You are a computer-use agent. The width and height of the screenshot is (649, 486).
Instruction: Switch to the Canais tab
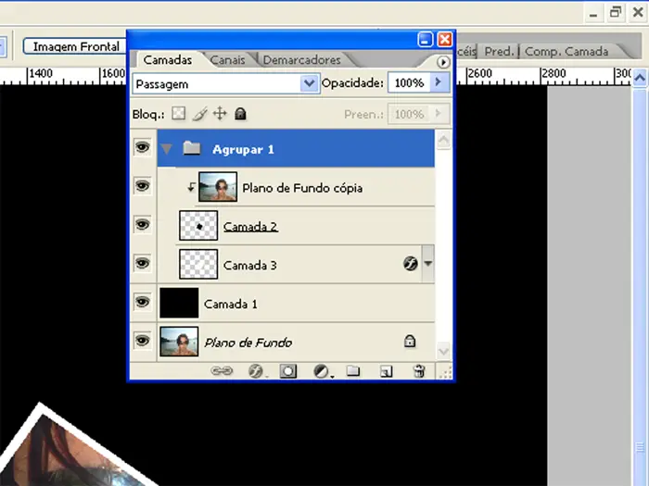pos(227,60)
